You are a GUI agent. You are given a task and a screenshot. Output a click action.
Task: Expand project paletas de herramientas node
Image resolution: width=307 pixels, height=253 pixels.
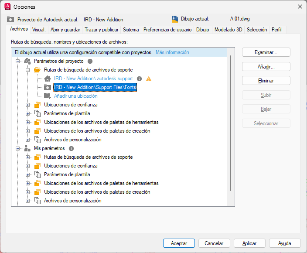pos(27,122)
